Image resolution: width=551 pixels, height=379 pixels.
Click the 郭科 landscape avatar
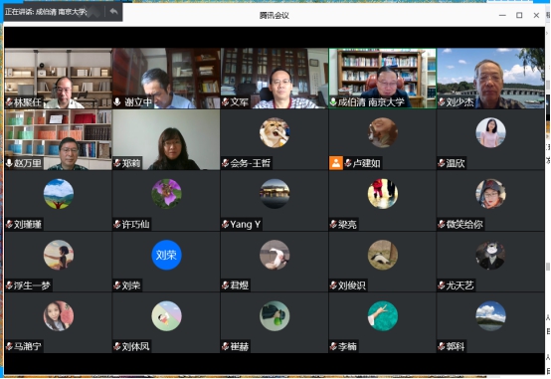pyautogui.click(x=490, y=316)
